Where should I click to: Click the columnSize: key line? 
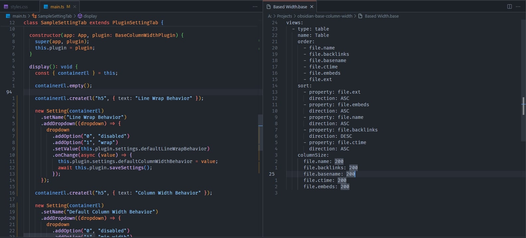pyautogui.click(x=313, y=155)
